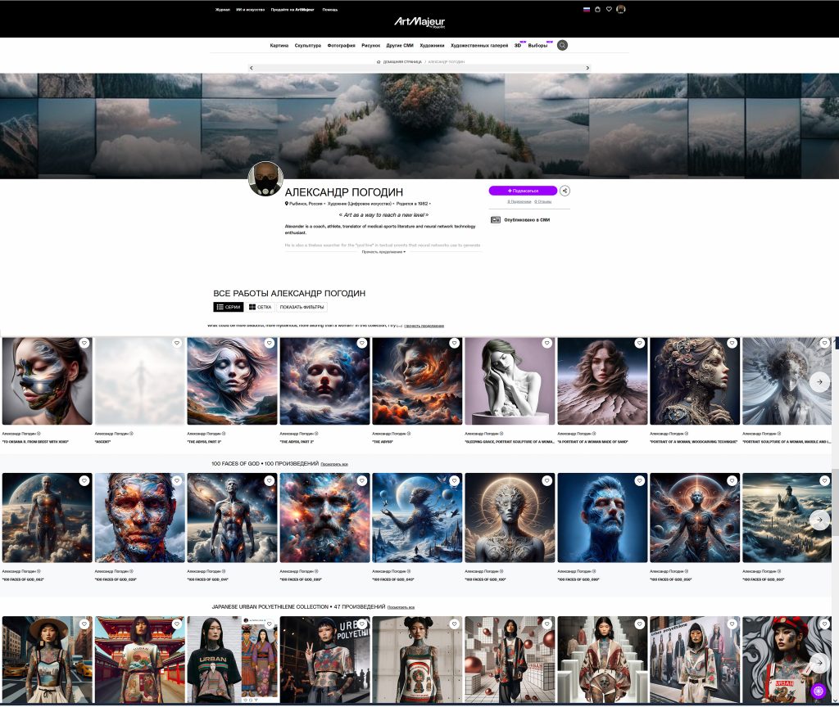Open Скульптура category in navigation
This screenshot has height=707, width=839.
pyautogui.click(x=307, y=46)
